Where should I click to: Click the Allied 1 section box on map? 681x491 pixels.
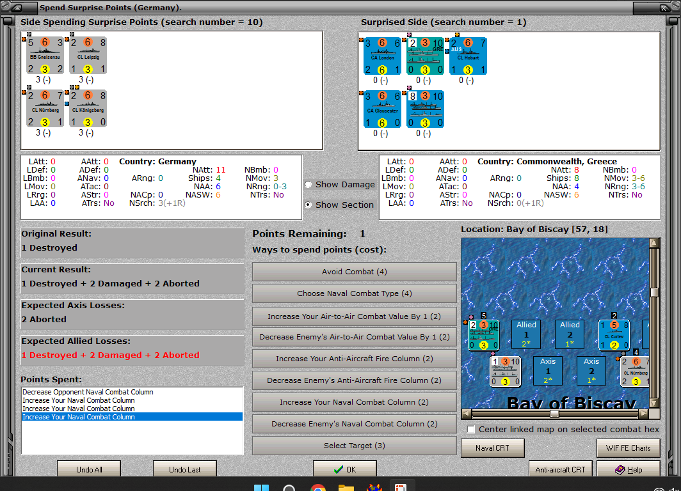tap(526, 334)
